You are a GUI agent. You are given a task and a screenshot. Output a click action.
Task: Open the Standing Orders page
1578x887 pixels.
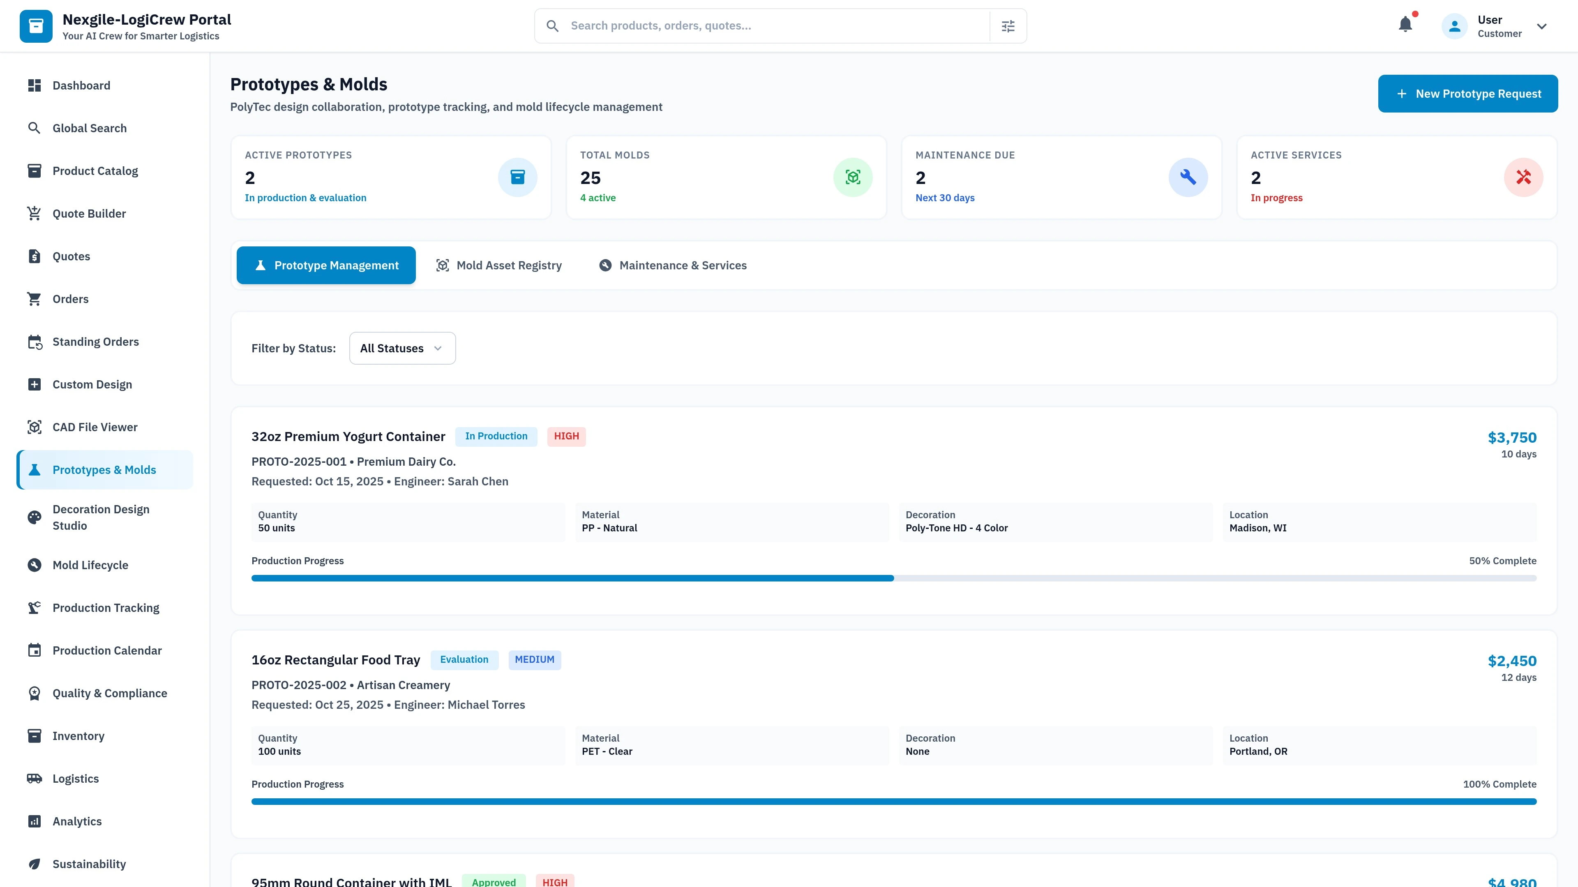tap(95, 342)
